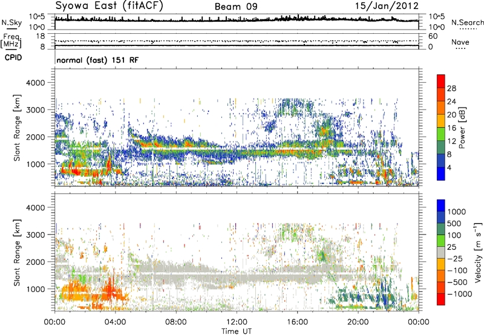Click the 2000 tick on the velocity panel
Screen dimensions: 484x335
(x=35, y=262)
